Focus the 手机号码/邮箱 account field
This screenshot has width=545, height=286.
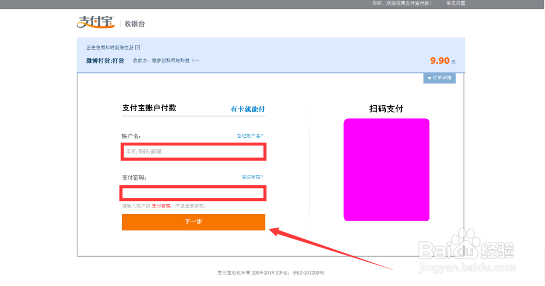coord(193,151)
